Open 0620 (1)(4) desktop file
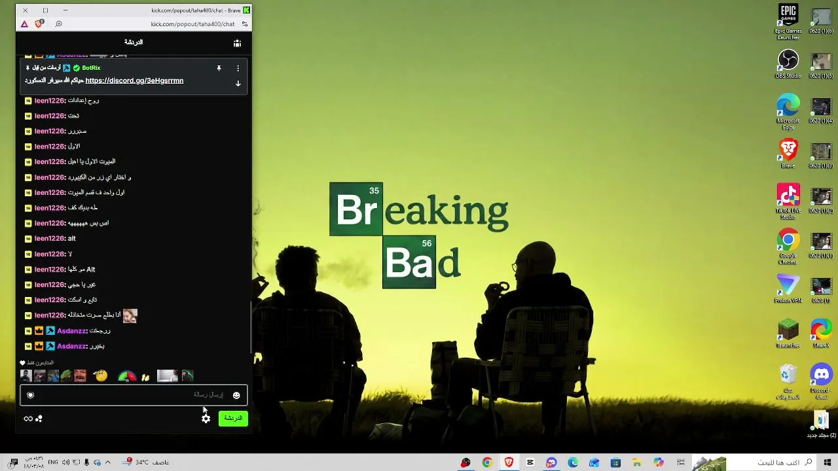 pyautogui.click(x=821, y=111)
